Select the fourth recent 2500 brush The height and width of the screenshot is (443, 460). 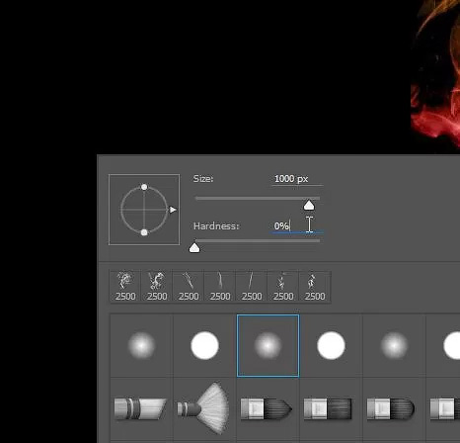click(220, 286)
